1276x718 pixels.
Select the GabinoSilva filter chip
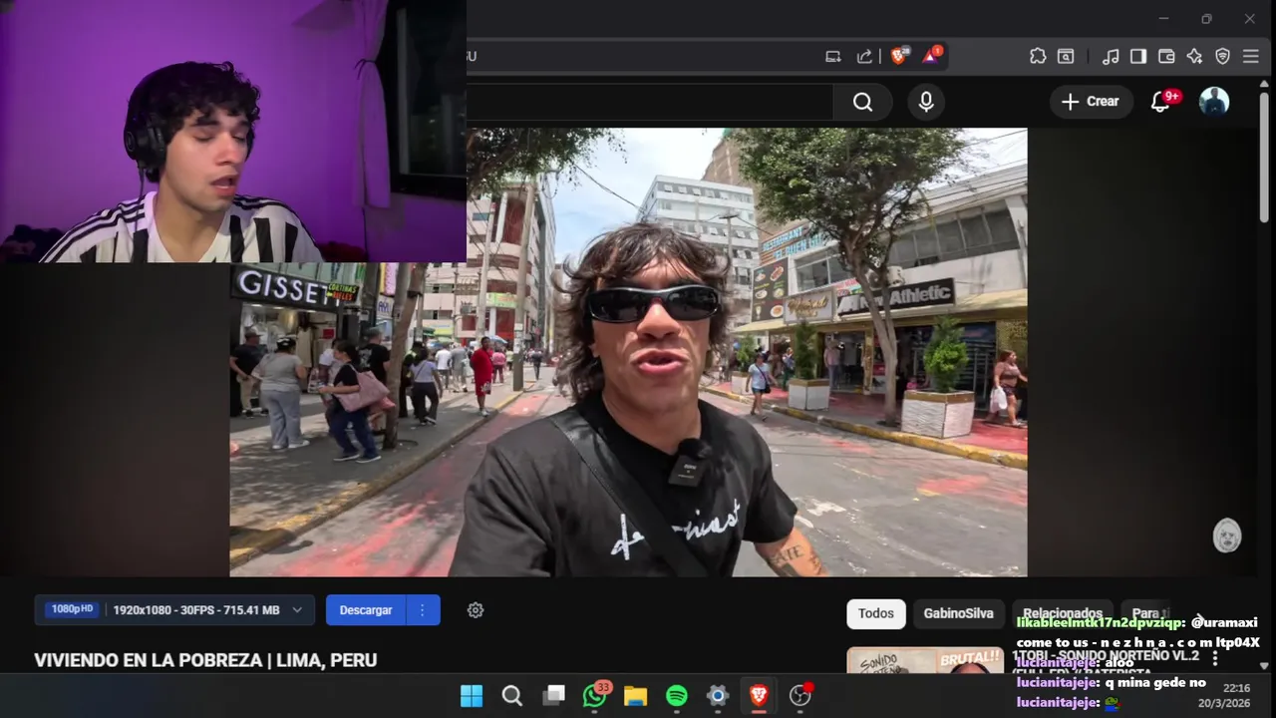958,613
